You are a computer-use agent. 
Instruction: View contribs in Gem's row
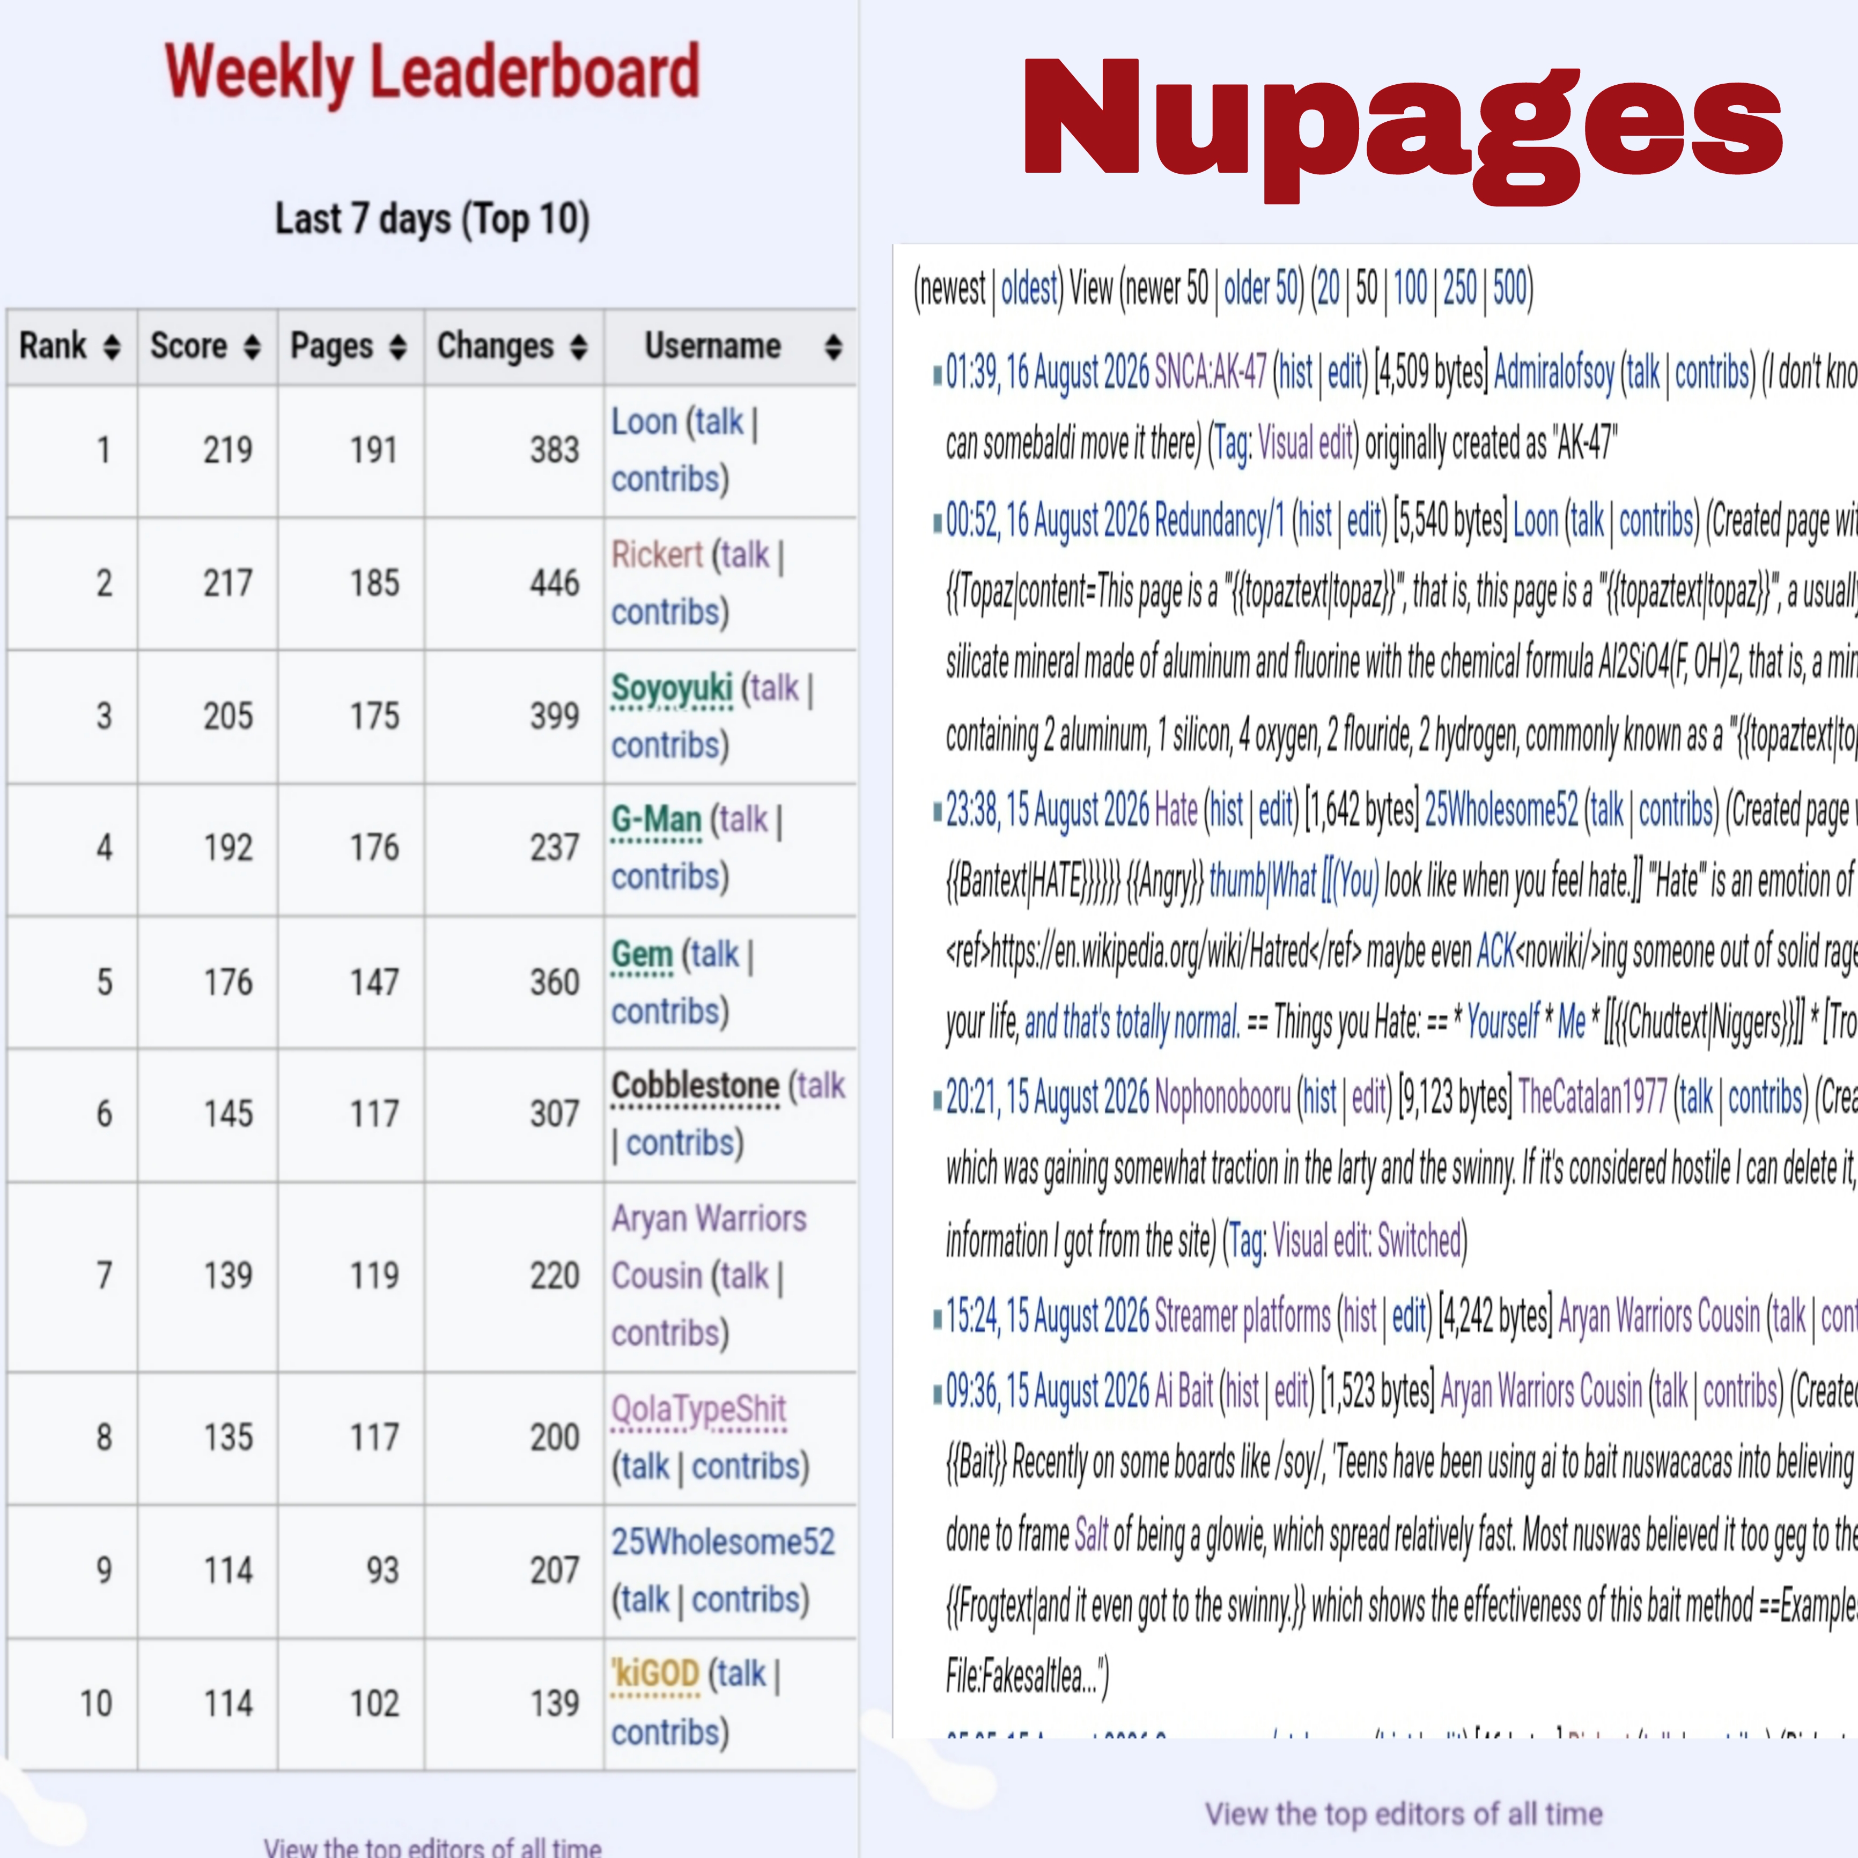click(x=665, y=1012)
